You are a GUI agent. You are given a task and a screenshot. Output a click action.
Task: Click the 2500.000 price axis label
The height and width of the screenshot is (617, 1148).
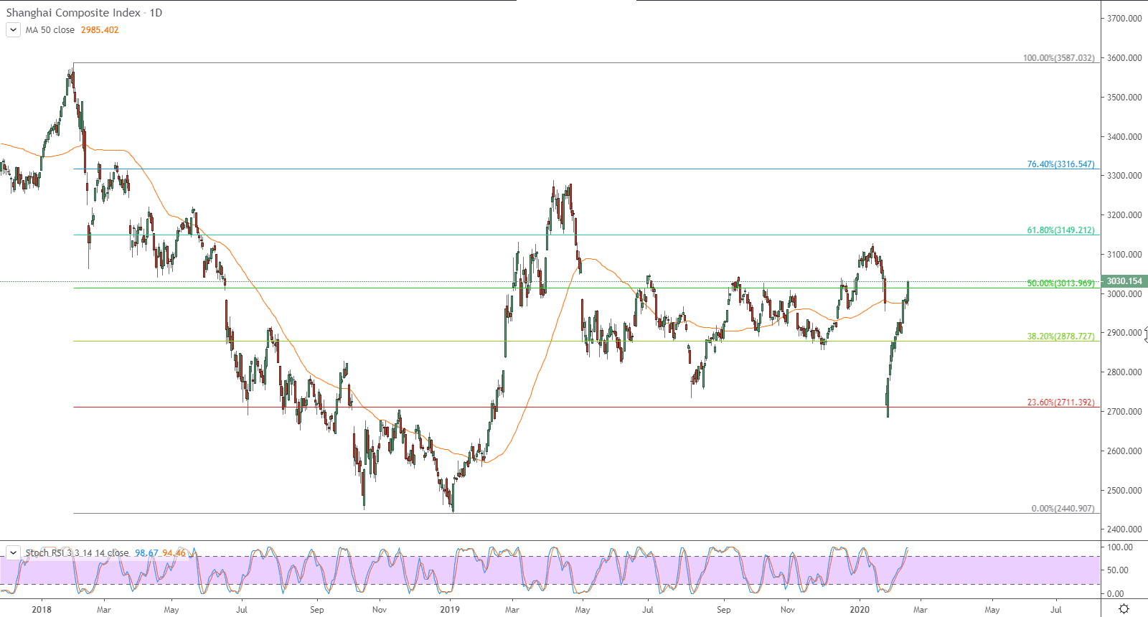click(1124, 491)
